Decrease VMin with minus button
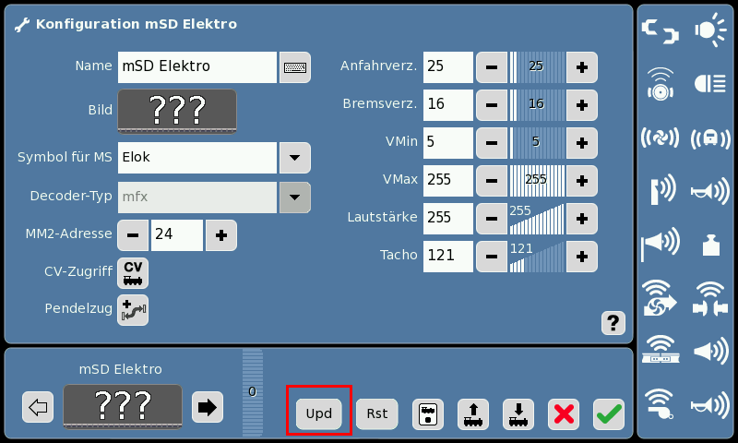Viewport: 738px width, 443px height. pos(492,143)
